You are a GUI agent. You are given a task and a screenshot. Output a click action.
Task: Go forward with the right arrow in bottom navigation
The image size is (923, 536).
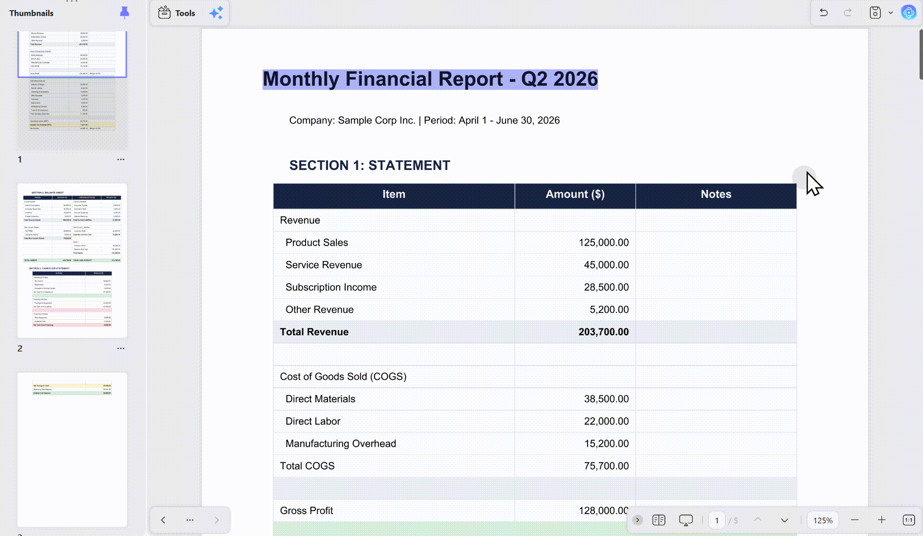click(x=217, y=520)
